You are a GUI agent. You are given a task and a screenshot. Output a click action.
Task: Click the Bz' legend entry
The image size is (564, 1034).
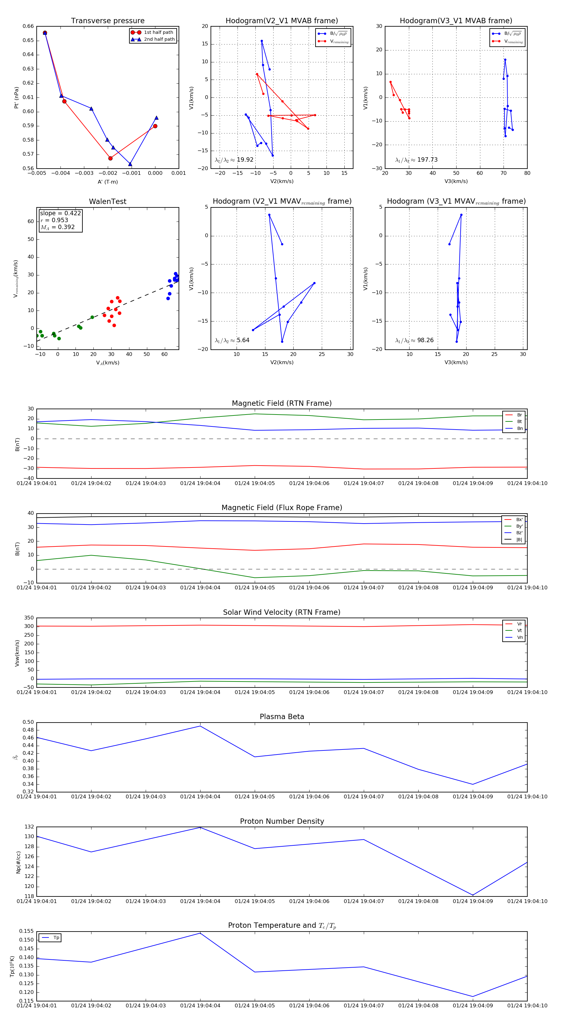pyautogui.click(x=514, y=533)
